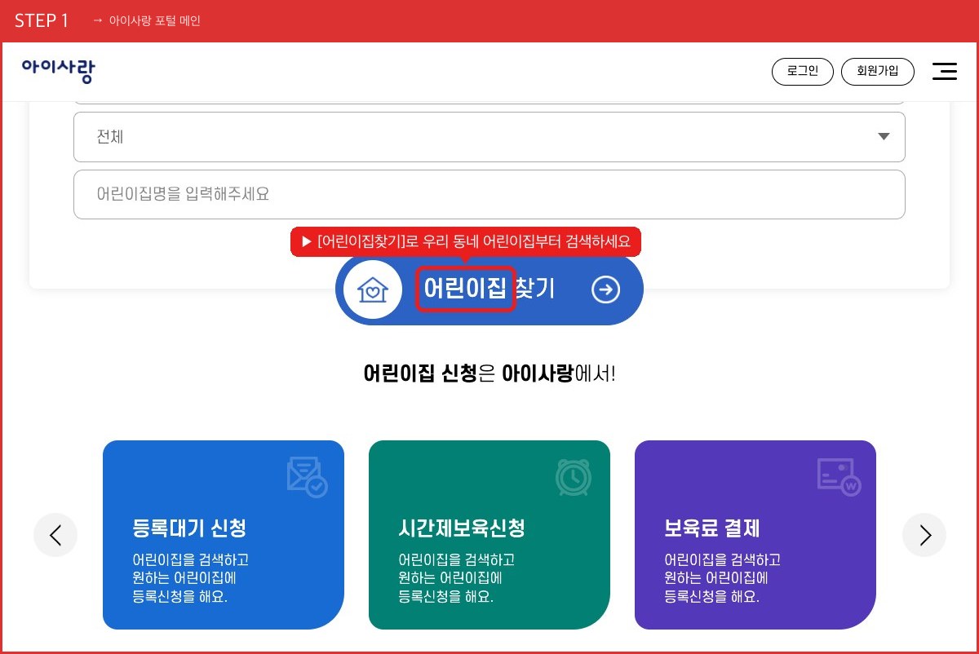The width and height of the screenshot is (979, 654).
Task: Go to next card with right arrow
Action: [924, 535]
